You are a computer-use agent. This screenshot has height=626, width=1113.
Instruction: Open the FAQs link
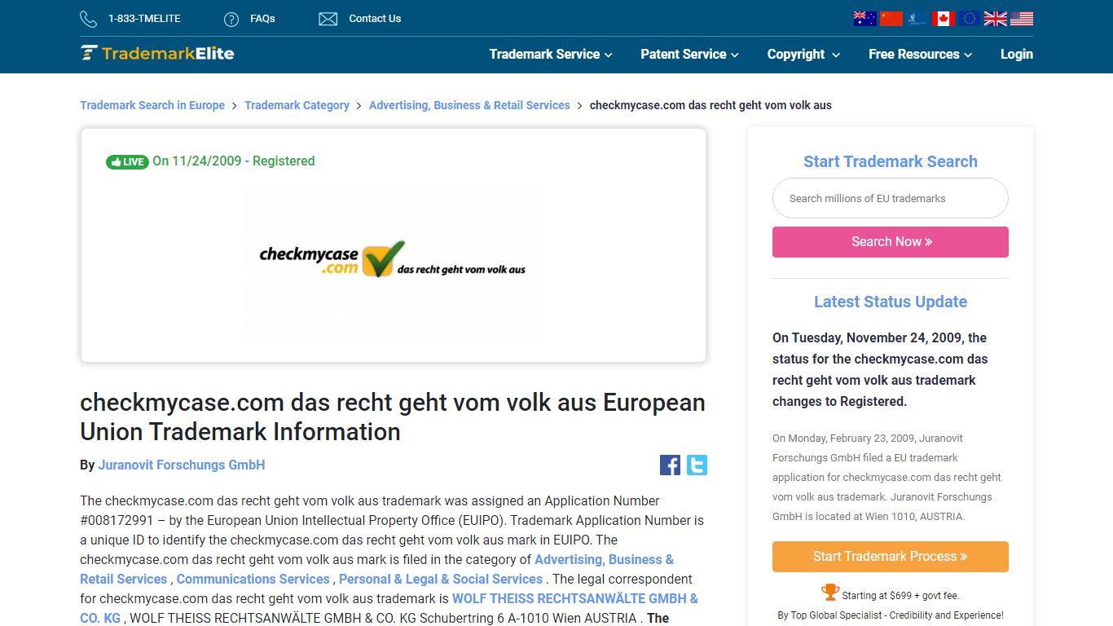point(262,18)
